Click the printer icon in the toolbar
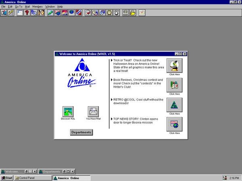Viewport: 242px width, 181px height. pyautogui.click(x=125, y=12)
